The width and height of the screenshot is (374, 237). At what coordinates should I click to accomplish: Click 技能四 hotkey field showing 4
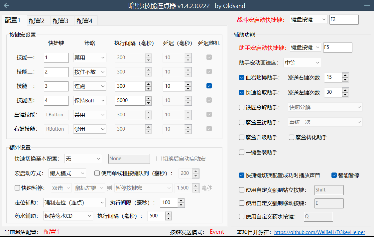click(56, 101)
